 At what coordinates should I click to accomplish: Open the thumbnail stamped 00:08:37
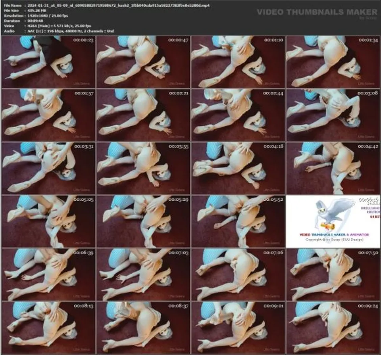click(x=143, y=328)
